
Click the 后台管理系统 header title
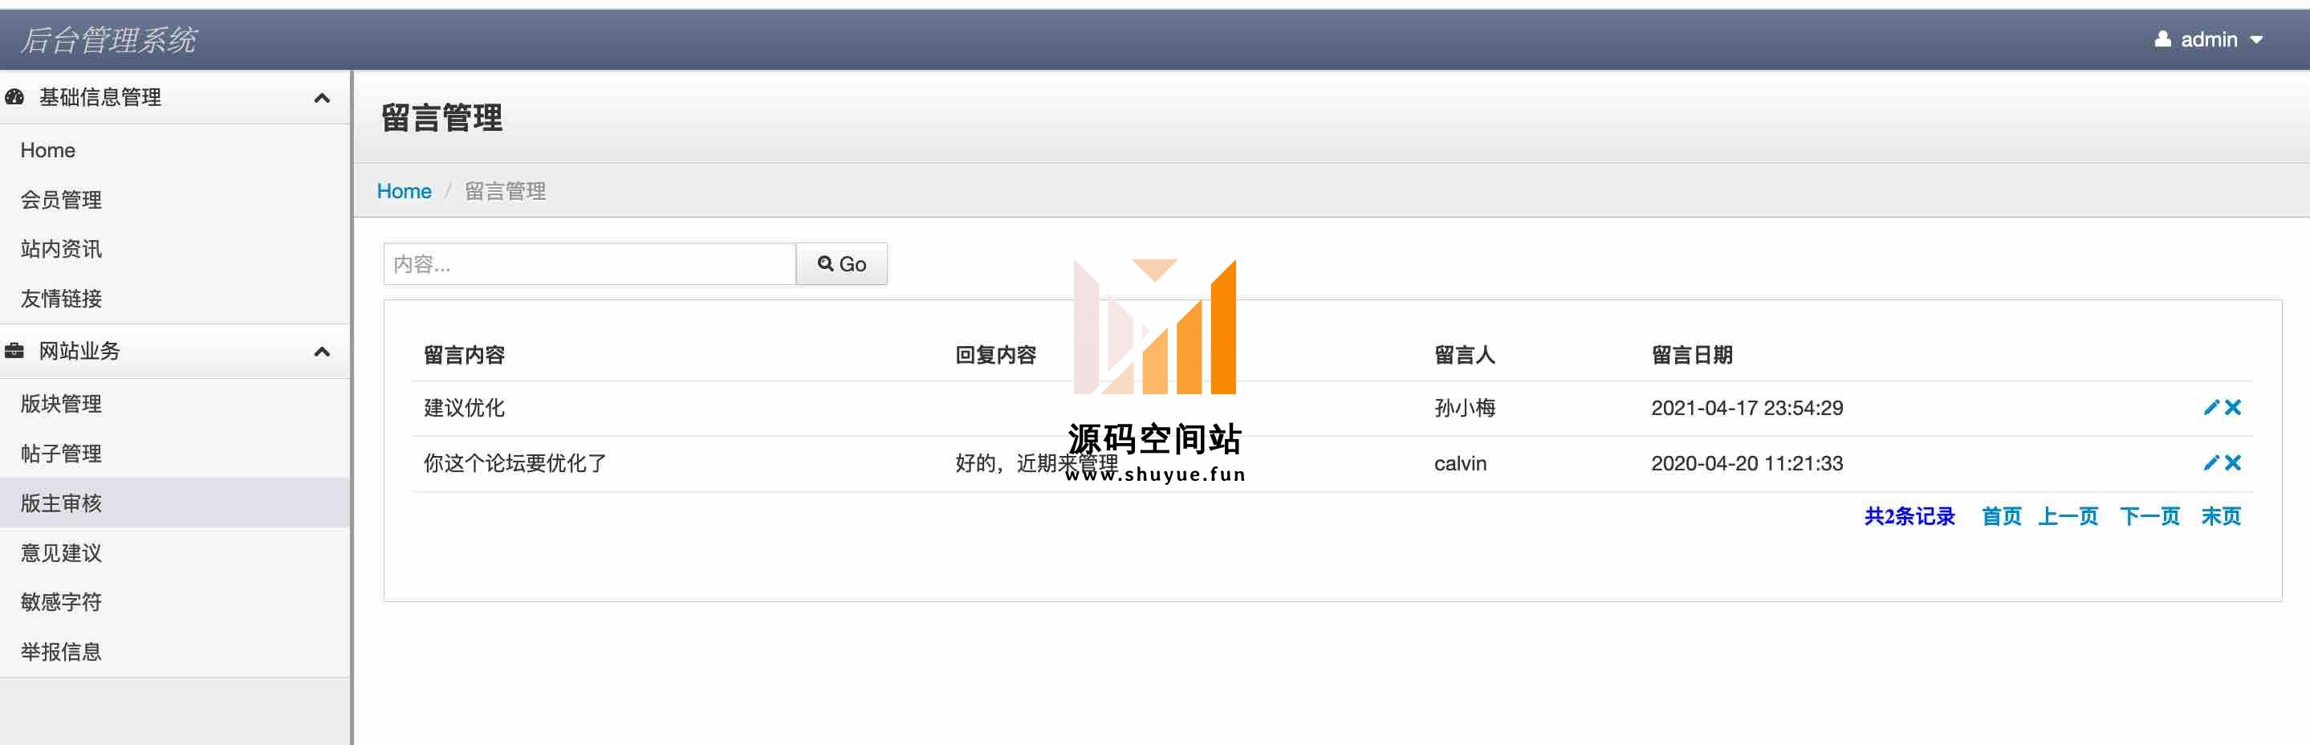(108, 40)
